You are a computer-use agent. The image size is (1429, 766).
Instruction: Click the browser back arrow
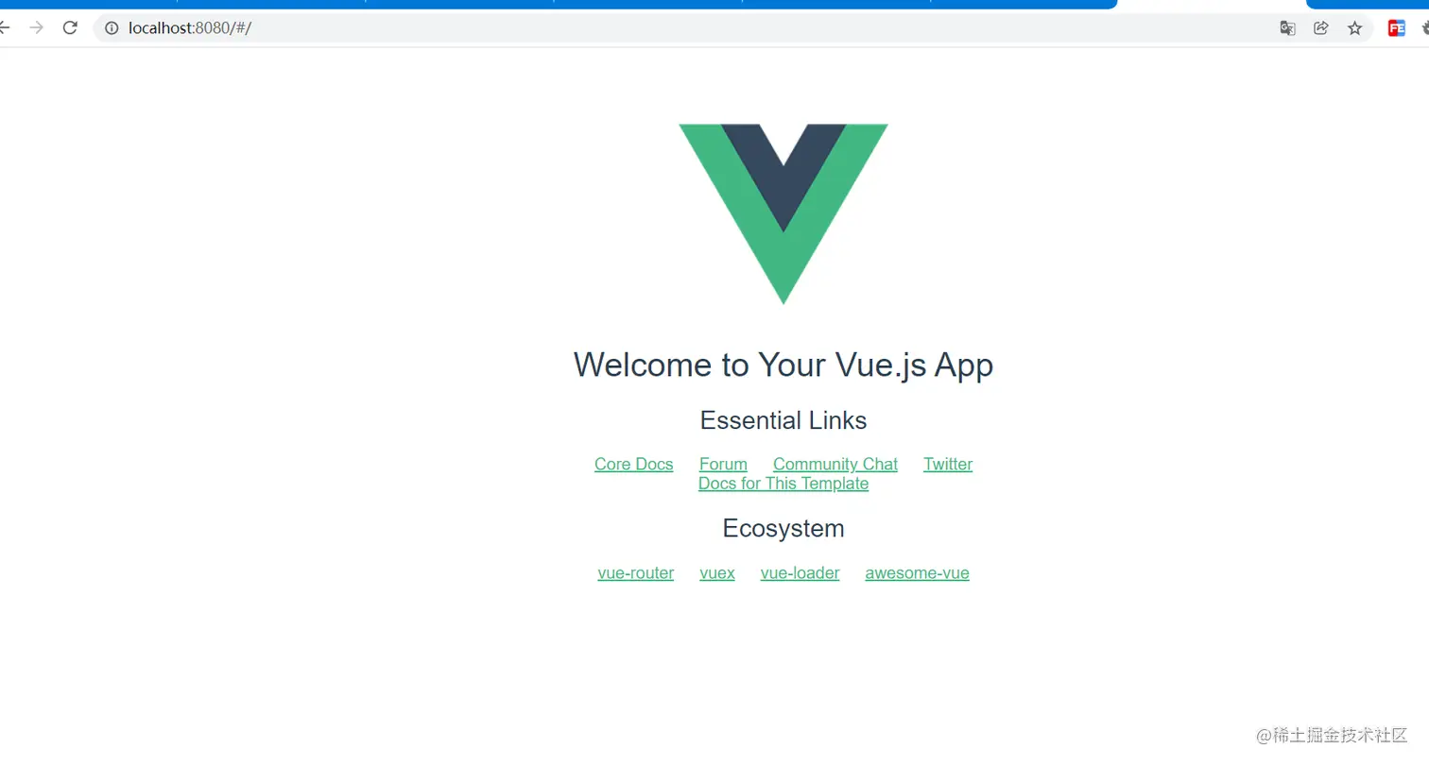pos(4,27)
